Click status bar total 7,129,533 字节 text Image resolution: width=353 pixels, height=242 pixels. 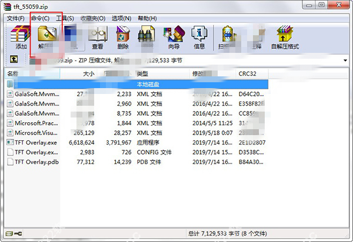[227, 234]
